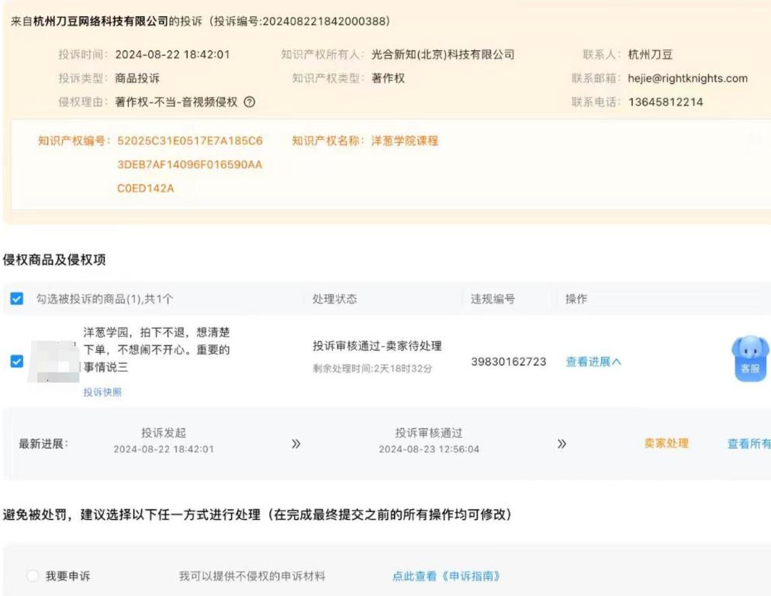Open the 客服 customer service robot icon
The image size is (771, 596).
[749, 359]
